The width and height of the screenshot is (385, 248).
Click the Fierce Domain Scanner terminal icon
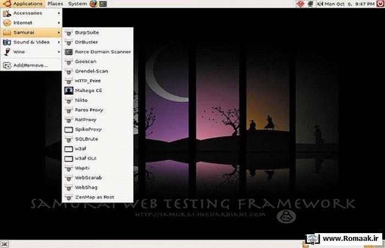(69, 52)
